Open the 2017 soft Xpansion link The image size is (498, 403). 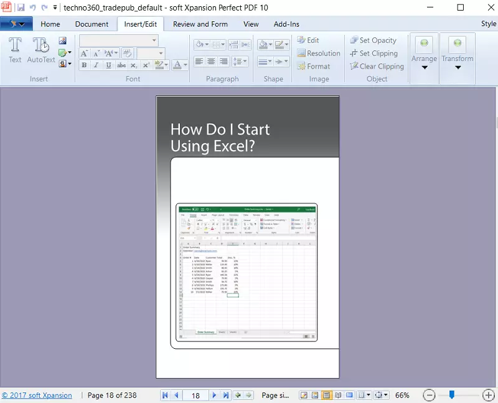click(37, 396)
